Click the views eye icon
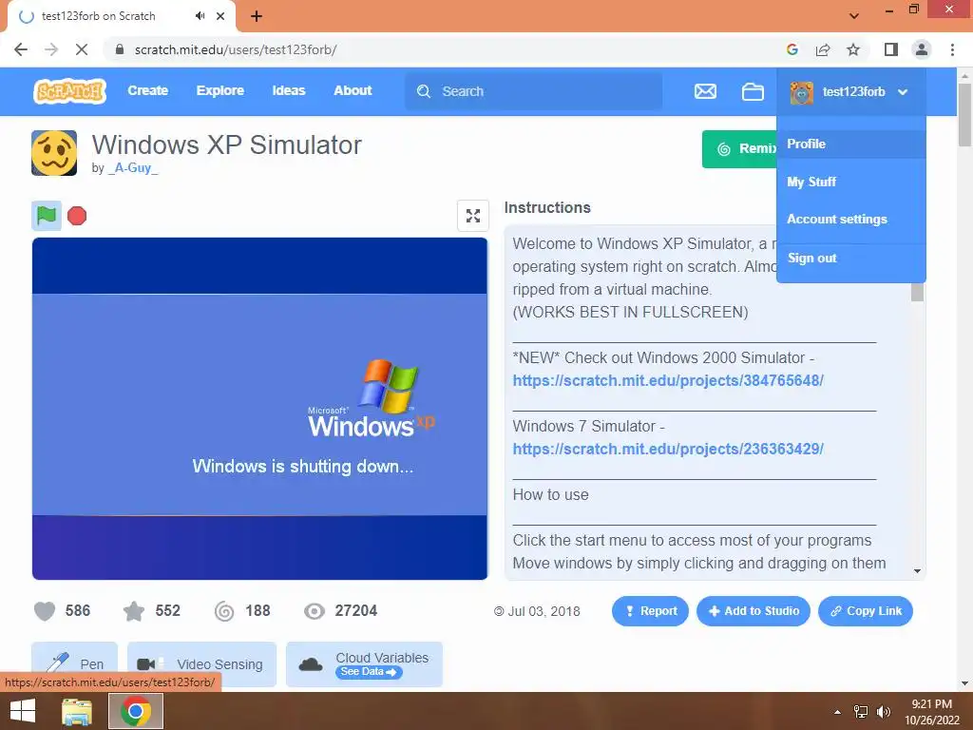973x730 pixels. tap(314, 611)
